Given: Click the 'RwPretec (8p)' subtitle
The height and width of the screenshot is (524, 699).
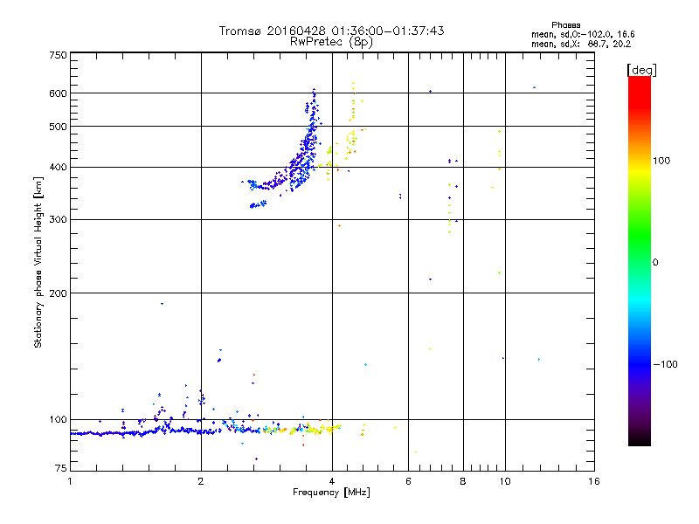Looking at the screenshot, I should [331, 42].
